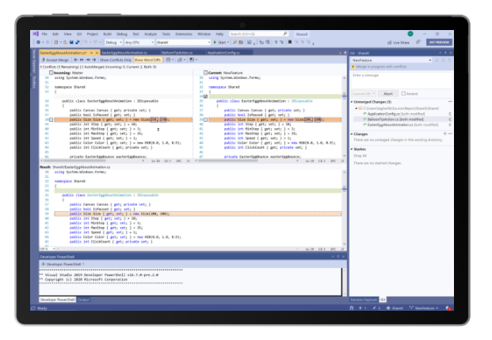Click the Incoming pane horizontal scrollbar
This screenshot has height=340, width=492.
pos(91,161)
